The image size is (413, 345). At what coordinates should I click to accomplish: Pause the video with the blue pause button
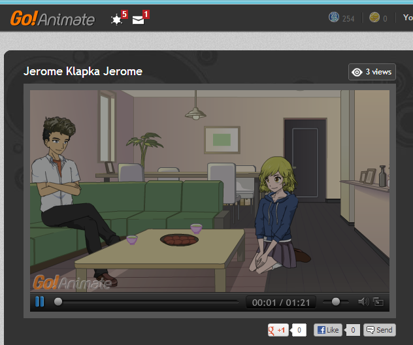tap(39, 301)
